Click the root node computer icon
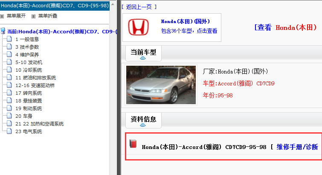The height and width of the screenshot is (175, 322). [x=3, y=31]
